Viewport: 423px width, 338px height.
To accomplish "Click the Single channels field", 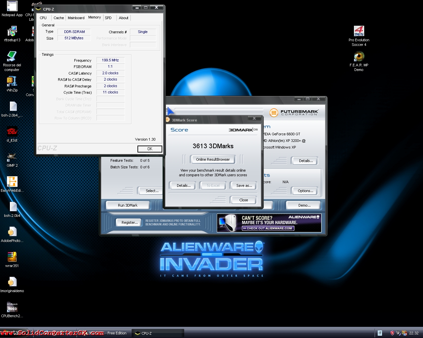I will [x=143, y=32].
